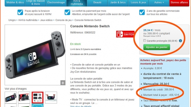
Task: Select the first Switch thumbnail image
Action: point(11,98)
